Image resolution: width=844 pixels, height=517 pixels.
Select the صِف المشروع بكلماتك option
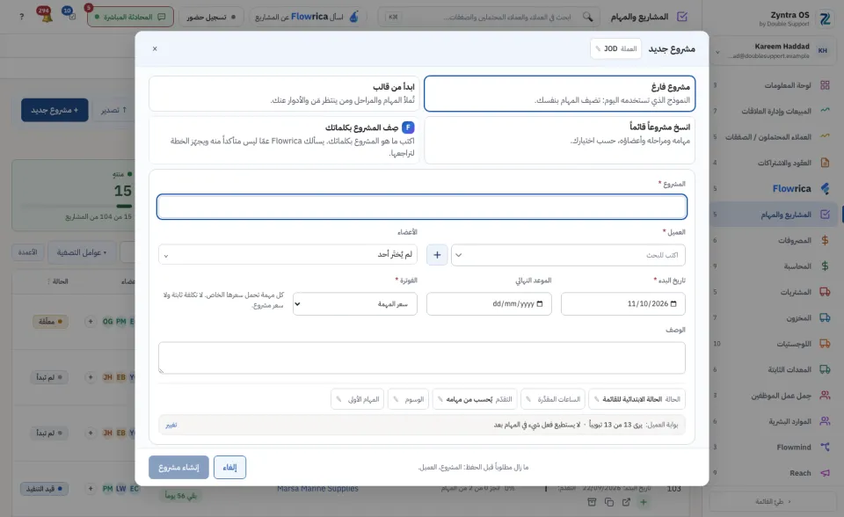click(284, 140)
